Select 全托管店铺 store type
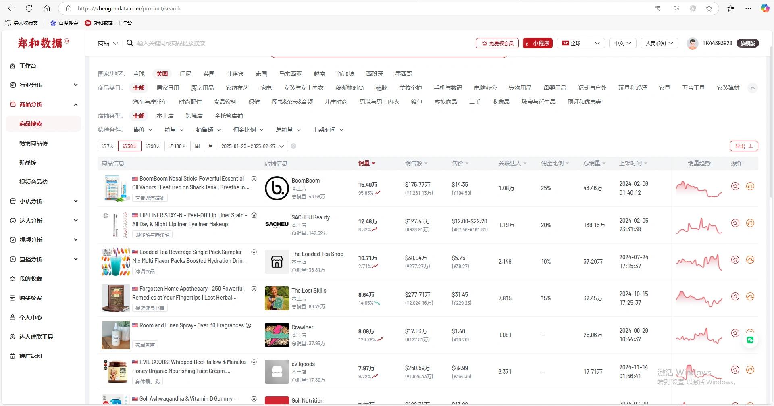The image size is (774, 406). [x=229, y=116]
